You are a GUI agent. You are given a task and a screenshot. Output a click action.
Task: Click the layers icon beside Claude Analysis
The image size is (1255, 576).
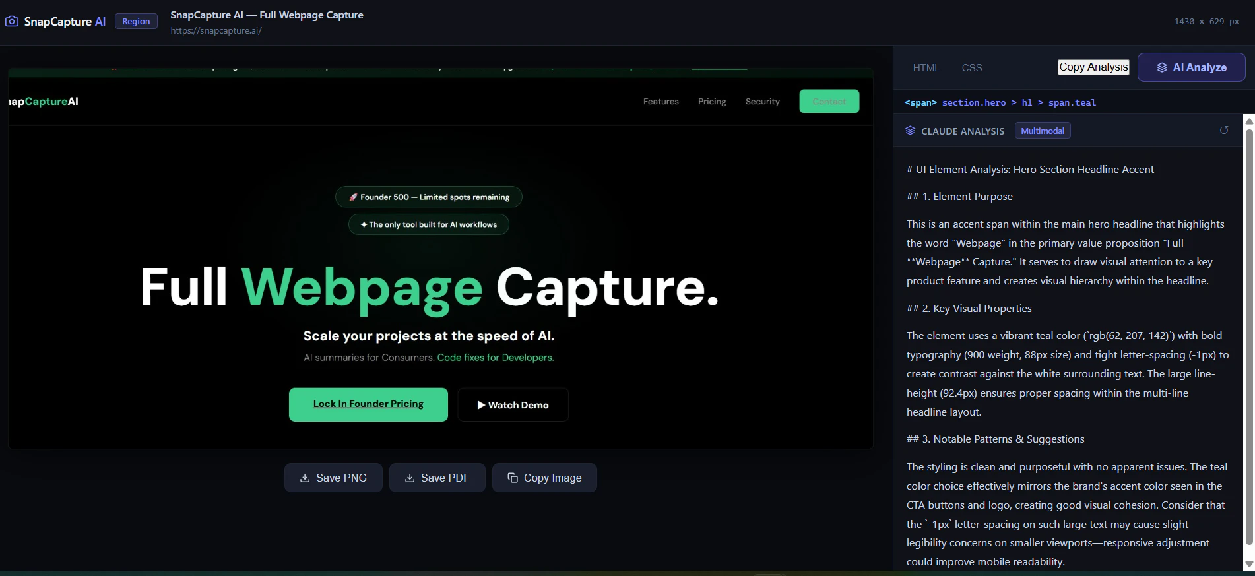pos(910,131)
